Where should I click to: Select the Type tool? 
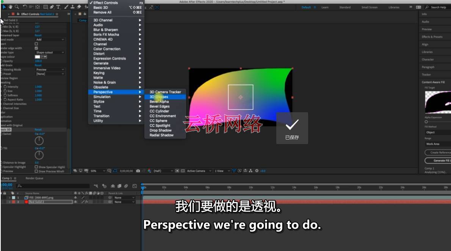[x=58, y=7]
